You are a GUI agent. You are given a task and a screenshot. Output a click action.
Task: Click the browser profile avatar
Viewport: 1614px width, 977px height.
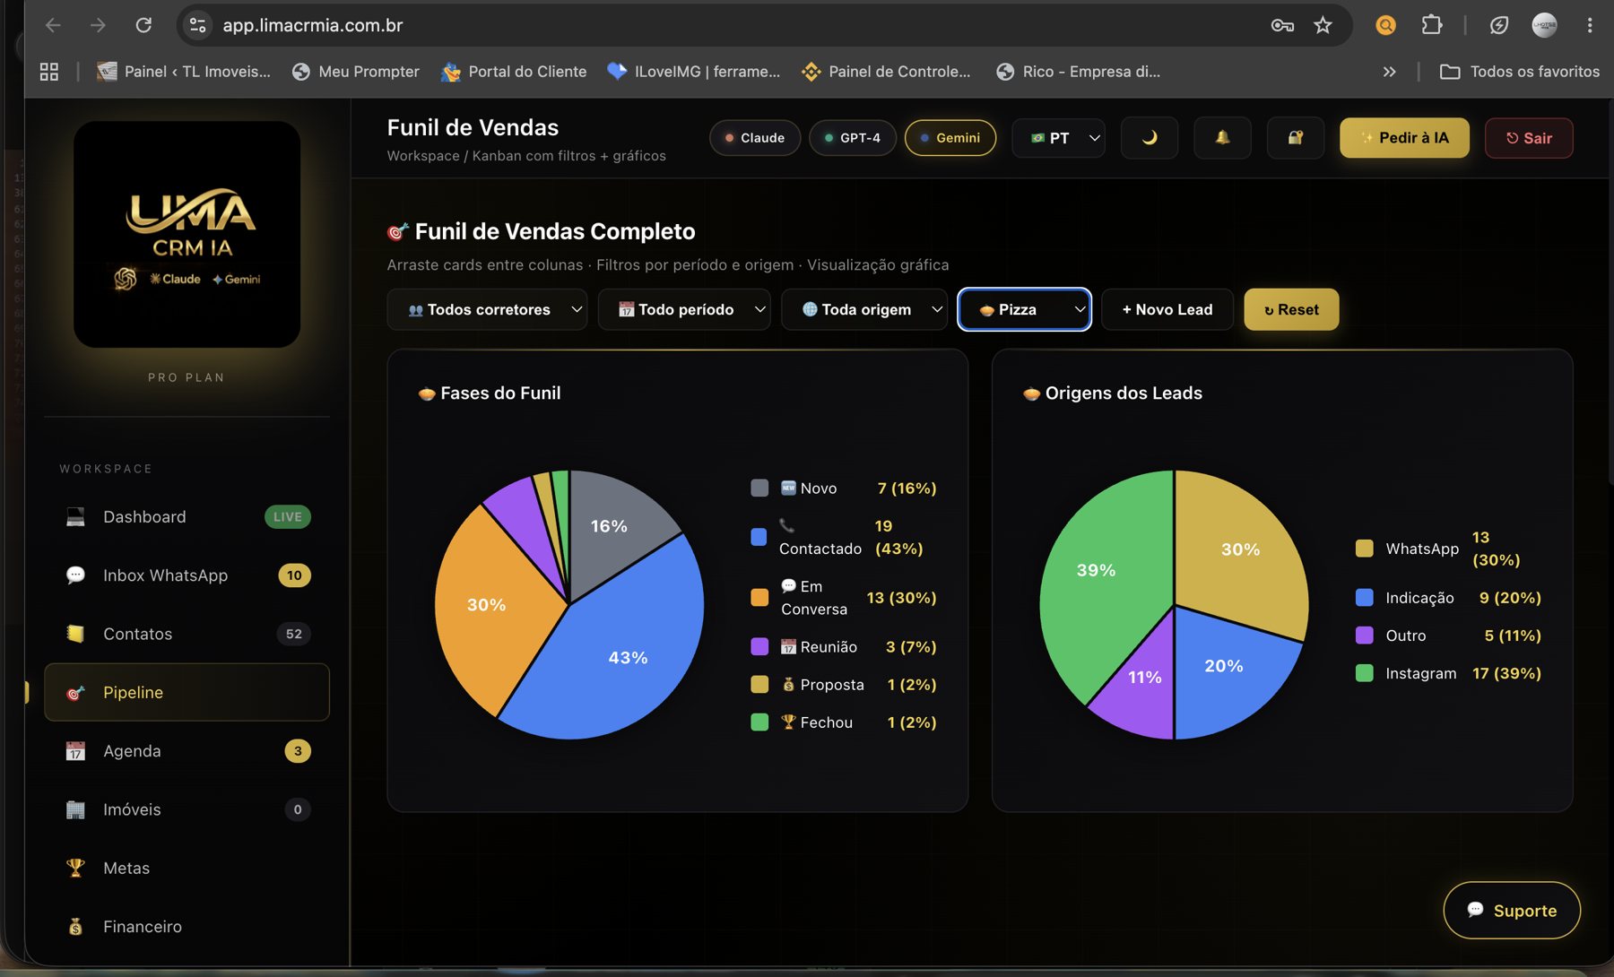(1544, 25)
